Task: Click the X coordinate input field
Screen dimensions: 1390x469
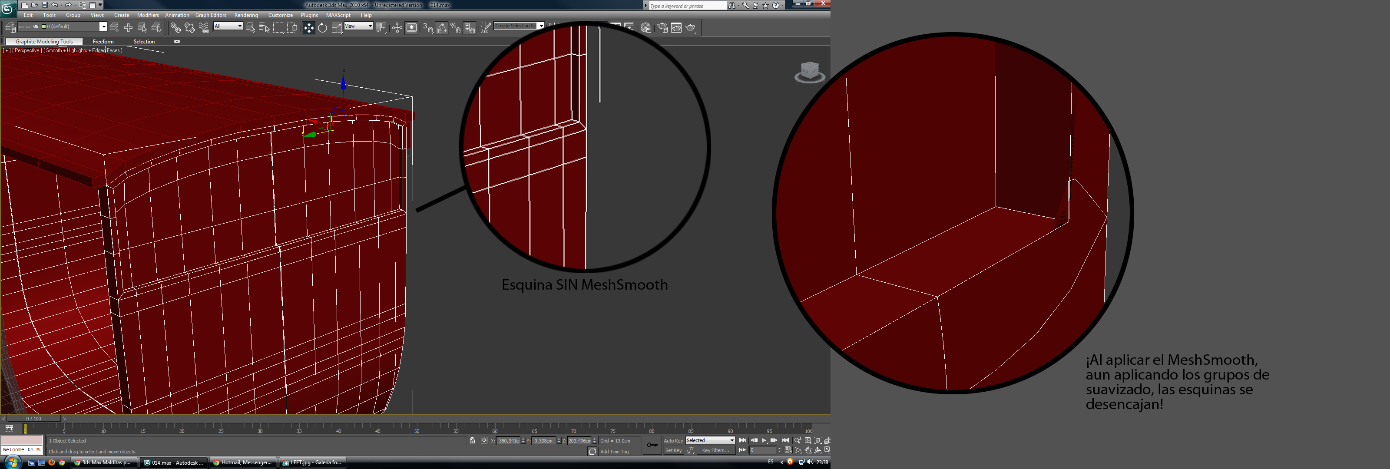Action: [508, 441]
